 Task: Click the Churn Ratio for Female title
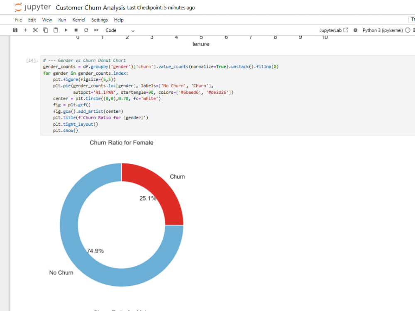(x=122, y=143)
